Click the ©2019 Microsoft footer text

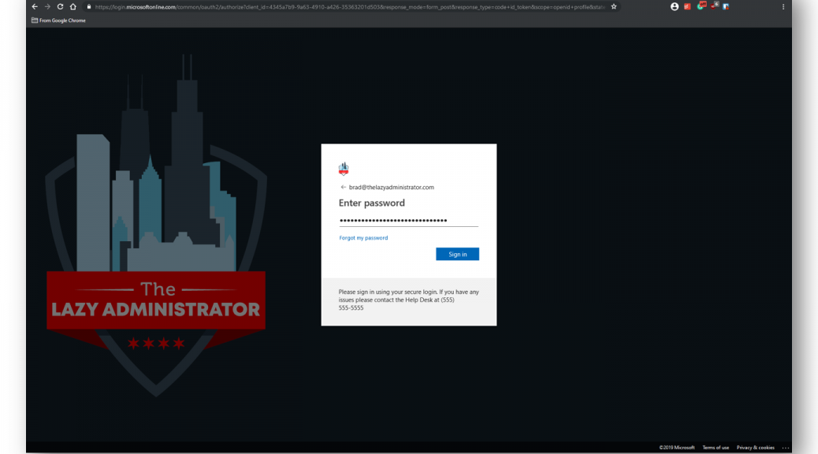(677, 448)
